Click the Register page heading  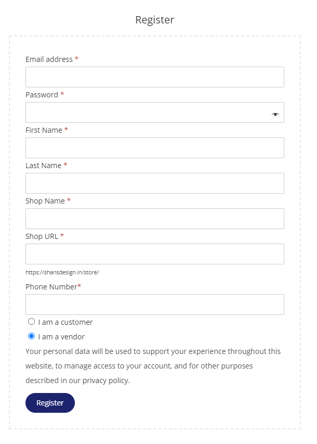click(155, 20)
